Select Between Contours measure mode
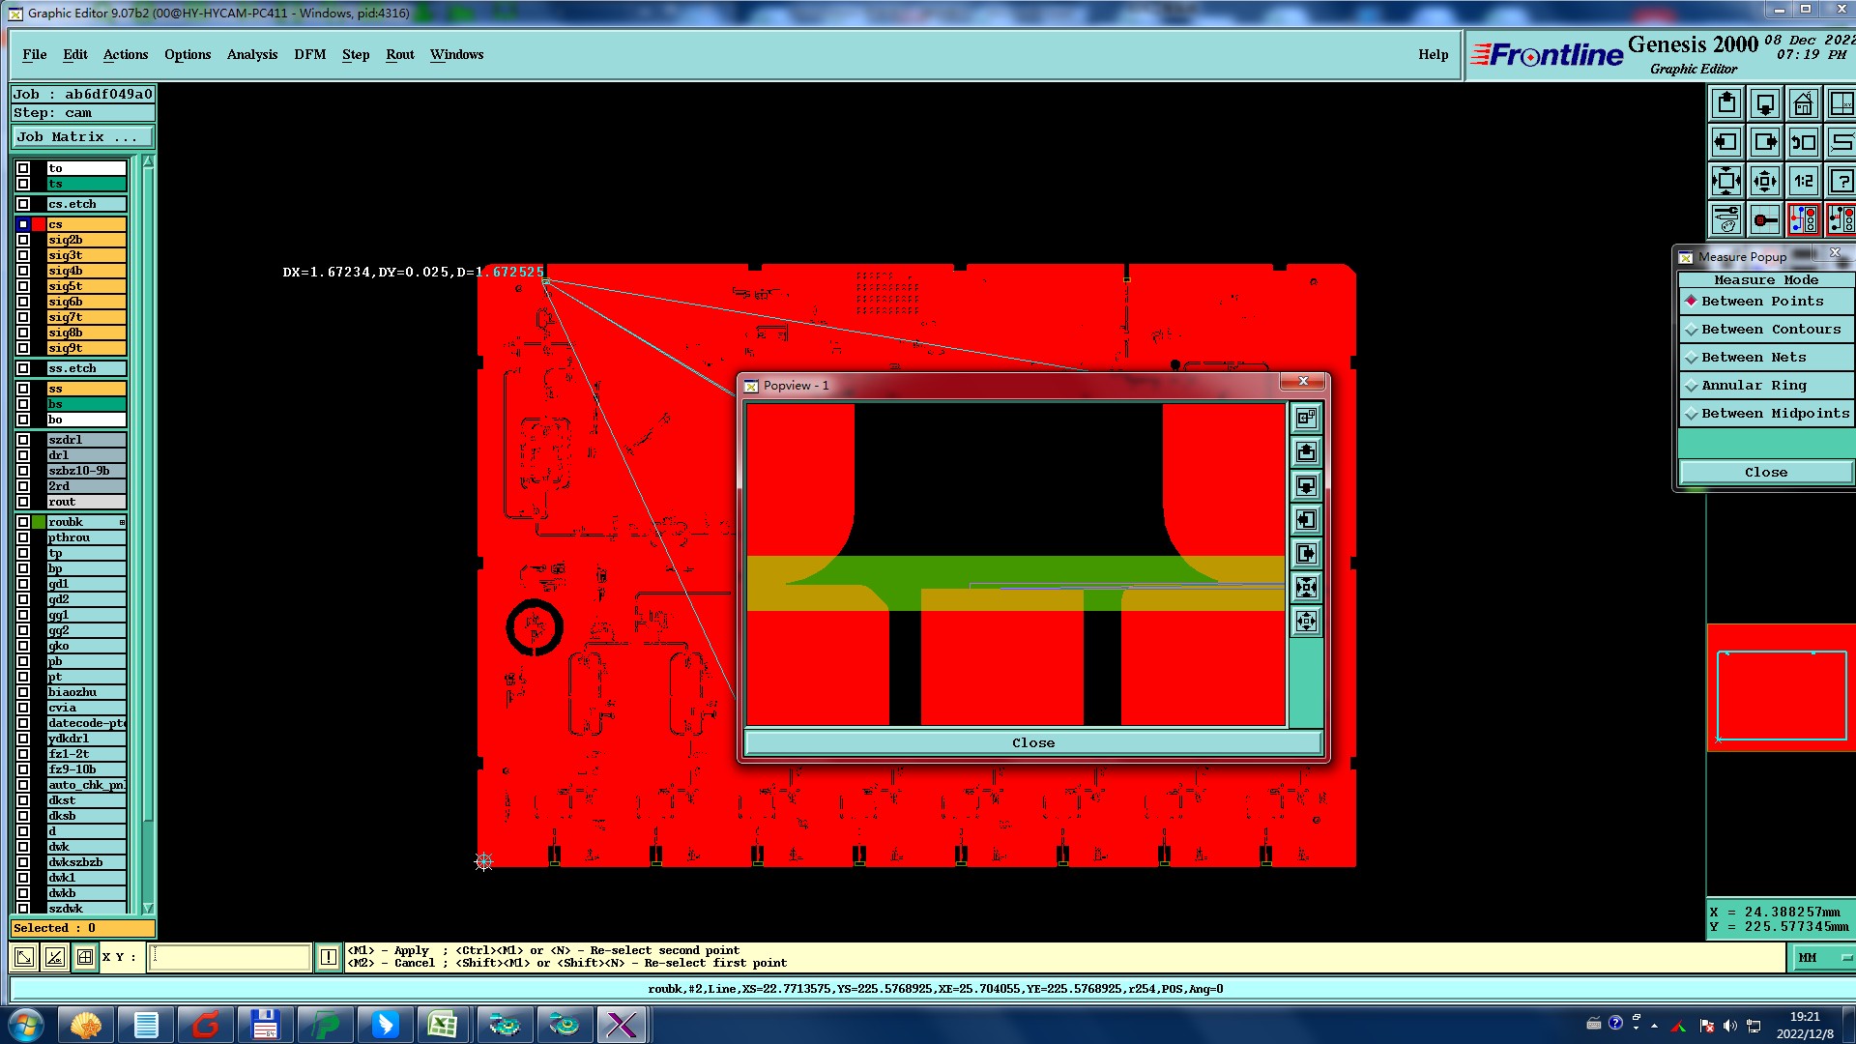 (x=1770, y=330)
